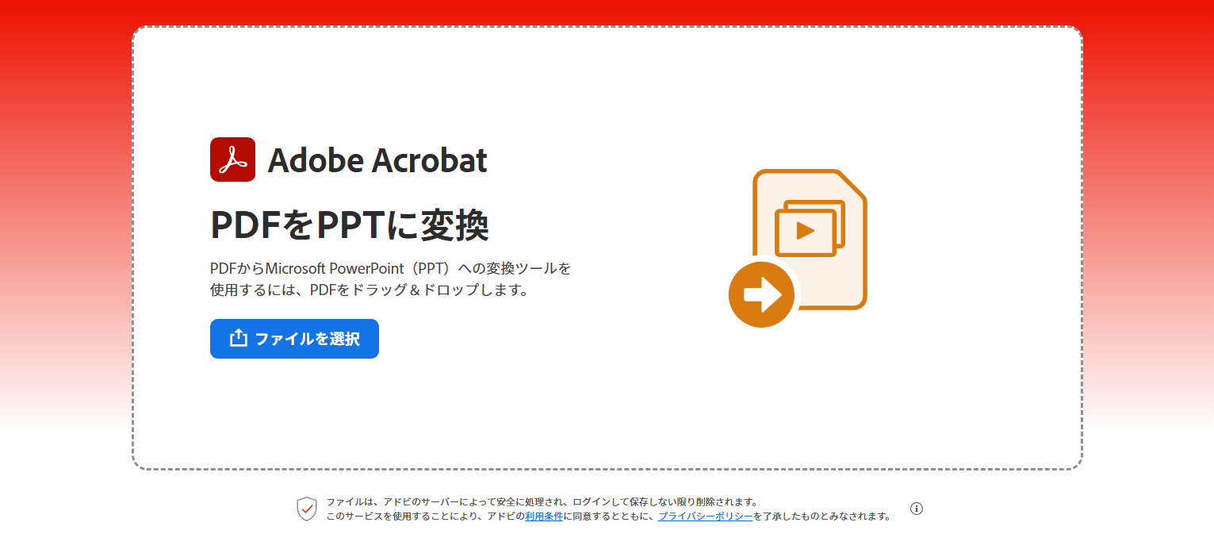Click the shield checkmark security icon
Viewport: 1214px width, 553px height.
[307, 509]
